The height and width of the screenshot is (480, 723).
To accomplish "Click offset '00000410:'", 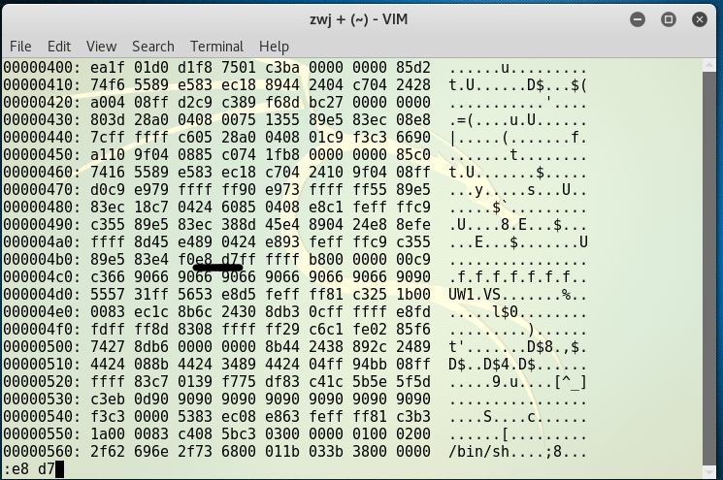I will coord(42,84).
